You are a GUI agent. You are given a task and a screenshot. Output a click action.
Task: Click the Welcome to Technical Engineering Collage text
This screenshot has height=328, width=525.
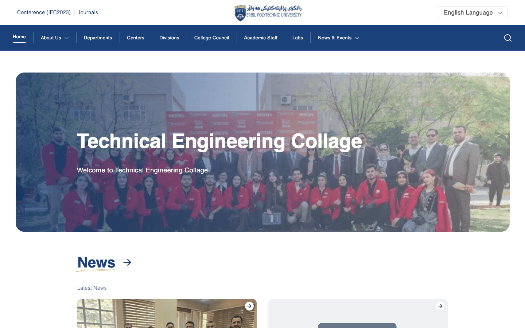(142, 170)
